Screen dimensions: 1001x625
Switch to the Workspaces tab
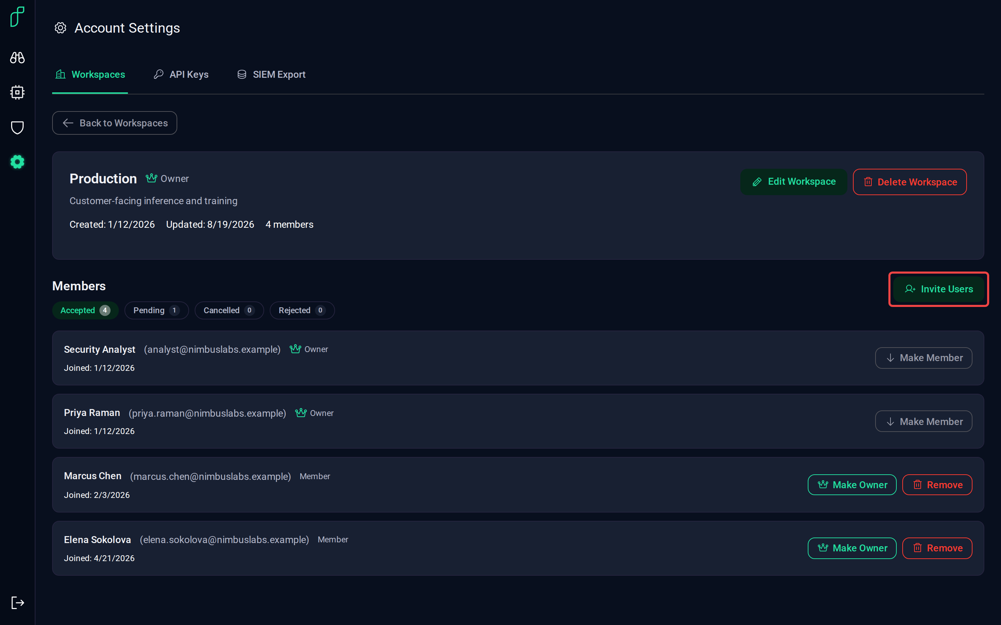click(90, 74)
